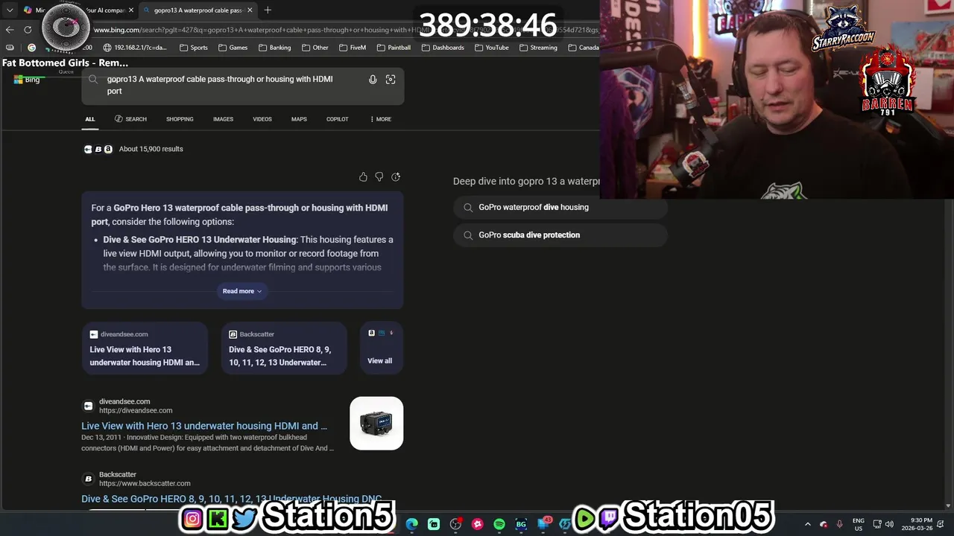Click the magnifier icon in search box
This screenshot has width=954, height=536.
tap(93, 80)
